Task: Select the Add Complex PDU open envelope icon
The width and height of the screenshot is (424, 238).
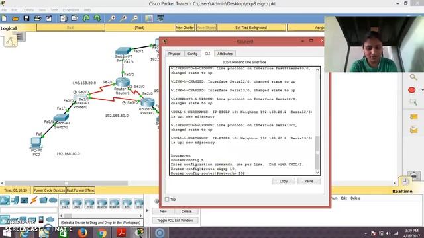Action: 413,130
